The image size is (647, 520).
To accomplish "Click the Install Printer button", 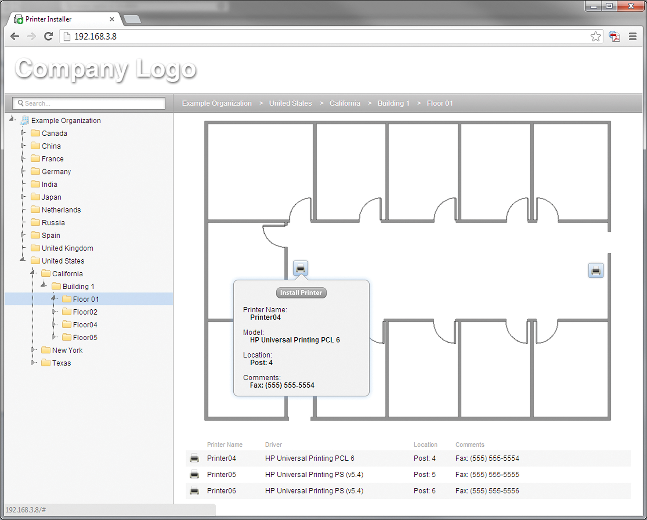I will 301,292.
